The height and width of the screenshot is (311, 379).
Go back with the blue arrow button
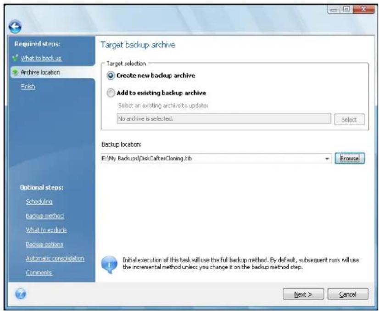pos(15,26)
